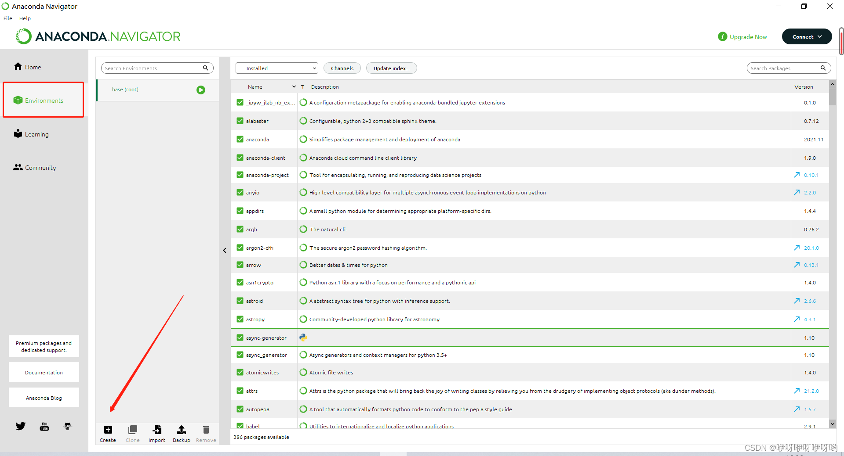Click the Python icon in async-generator row

[x=303, y=338]
